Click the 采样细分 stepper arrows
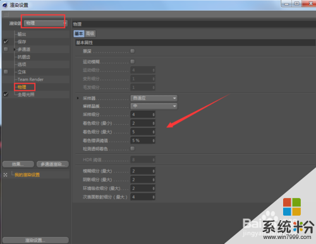The height and width of the screenshot is (244, 316). coord(154,115)
